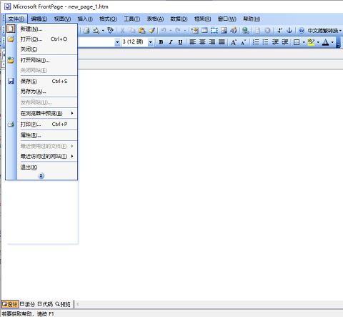Toggle Underline formatting
Viewport: 343px width, 317px height.
tap(180, 42)
